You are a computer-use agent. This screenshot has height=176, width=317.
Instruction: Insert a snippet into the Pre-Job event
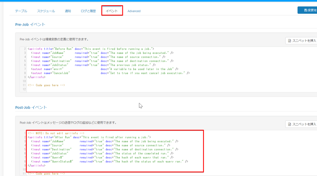coord(301,41)
